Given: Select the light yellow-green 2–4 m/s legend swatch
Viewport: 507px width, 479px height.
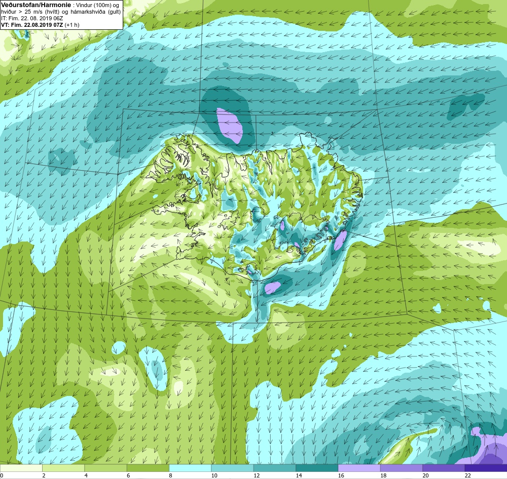Looking at the screenshot, I should (63, 468).
